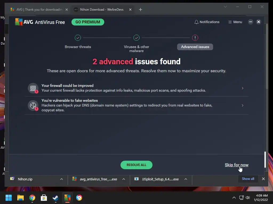273x204 pixels.
Task: Click the Skip for now link
Action: pyautogui.click(x=237, y=165)
